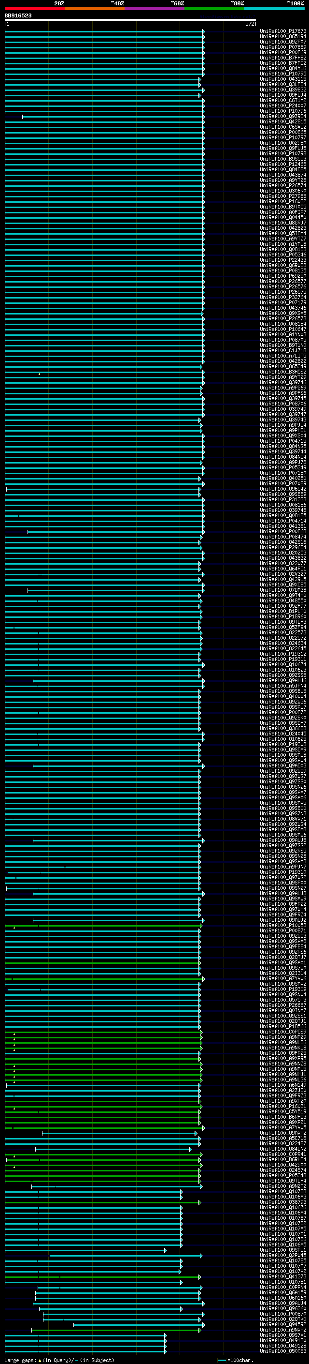
Task: Select hit label UniRef100_P08705
Action: [283, 340]
